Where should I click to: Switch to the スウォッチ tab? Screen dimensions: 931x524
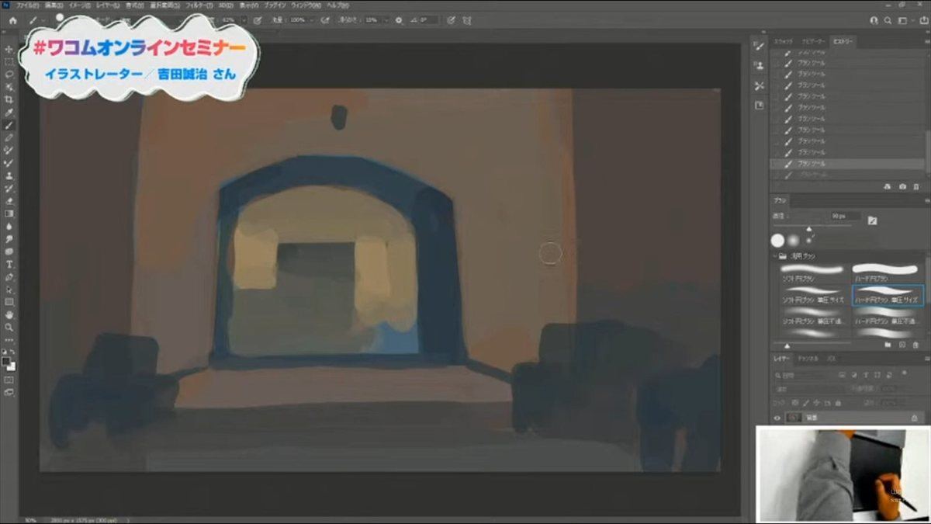pyautogui.click(x=784, y=40)
